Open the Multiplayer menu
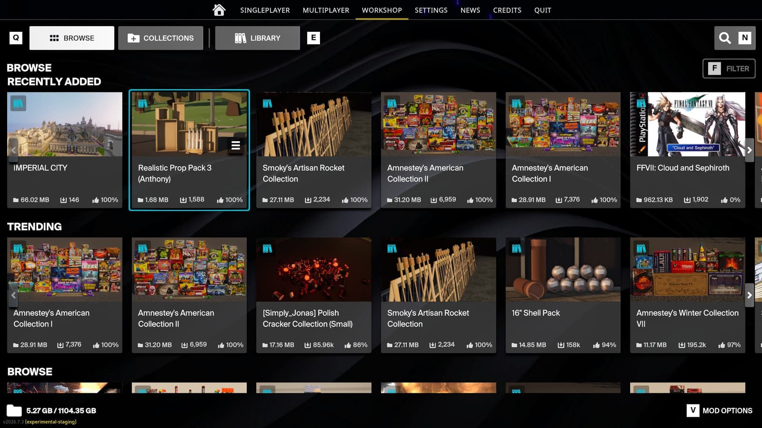Viewport: 762px width, 428px height. click(326, 10)
